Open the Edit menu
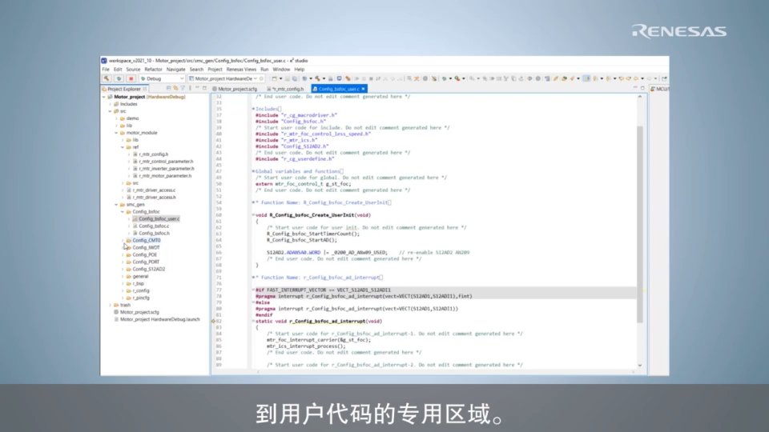The height and width of the screenshot is (432, 769). coord(118,70)
